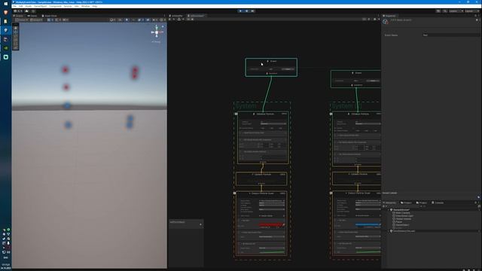
Task: Switch to the Console tab
Action: point(438,202)
